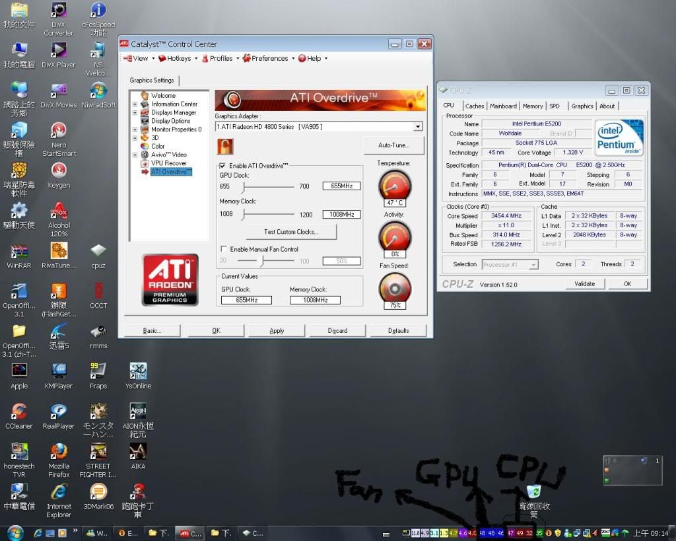The width and height of the screenshot is (676, 541).
Task: Expand the Displays Manager tree node
Action: pos(135,112)
